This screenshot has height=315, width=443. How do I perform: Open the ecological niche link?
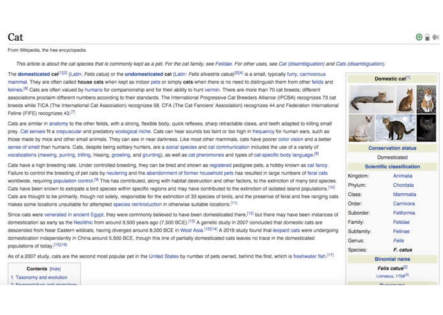pos(133,131)
